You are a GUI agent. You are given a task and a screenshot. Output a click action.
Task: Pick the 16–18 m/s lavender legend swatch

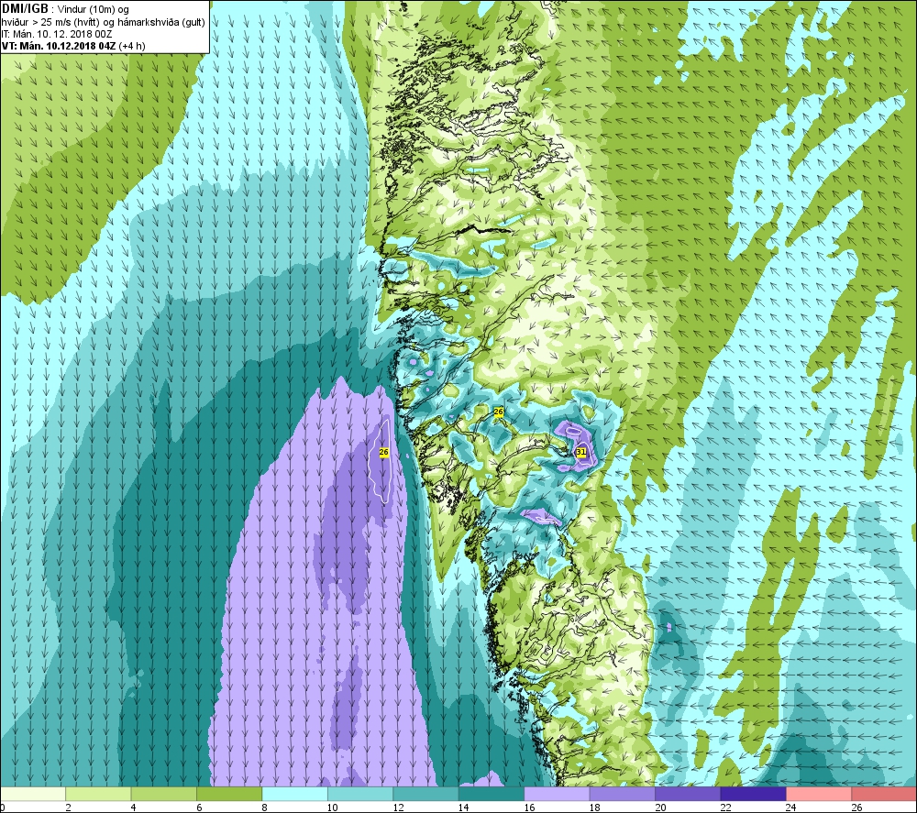pos(557,794)
